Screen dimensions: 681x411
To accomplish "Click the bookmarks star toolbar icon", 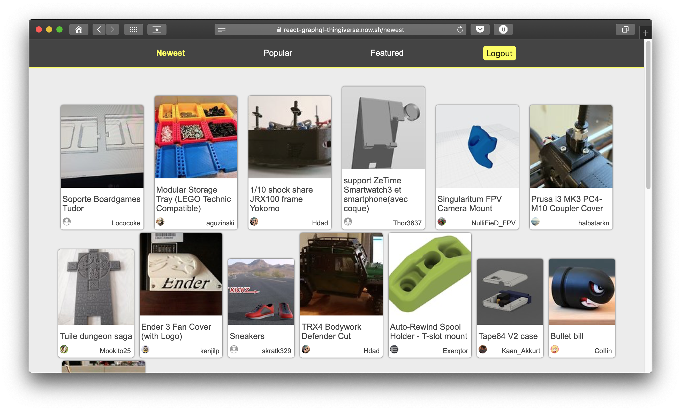I will coord(157,29).
